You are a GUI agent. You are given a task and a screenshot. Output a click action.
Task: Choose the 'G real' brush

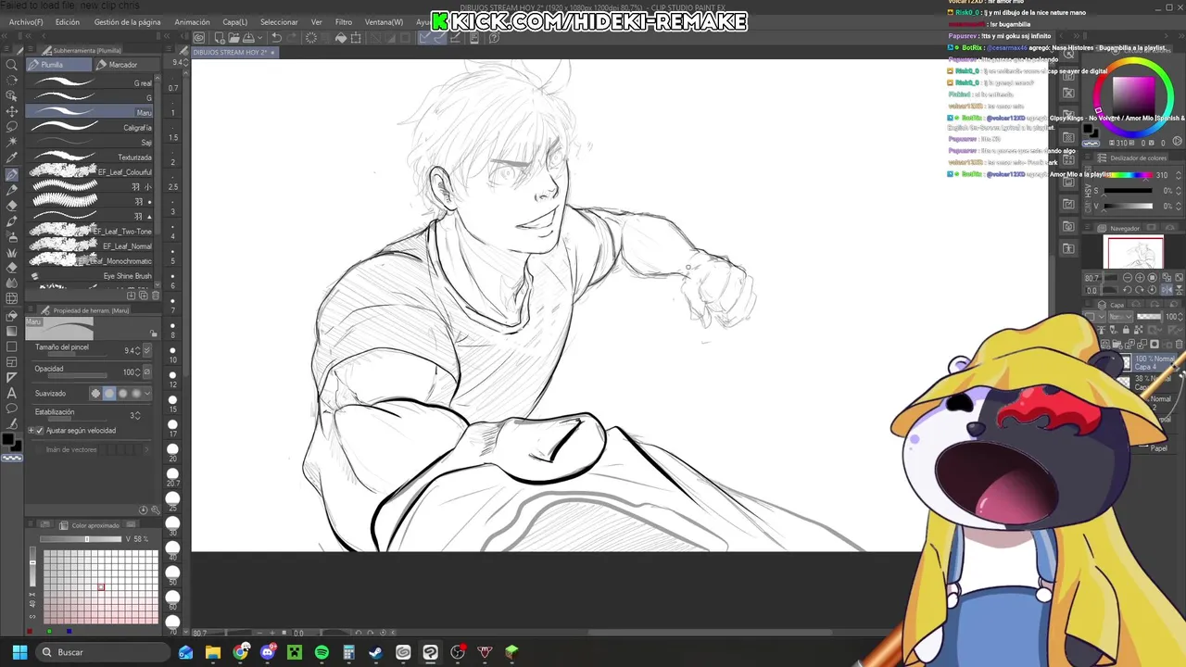coord(91,83)
